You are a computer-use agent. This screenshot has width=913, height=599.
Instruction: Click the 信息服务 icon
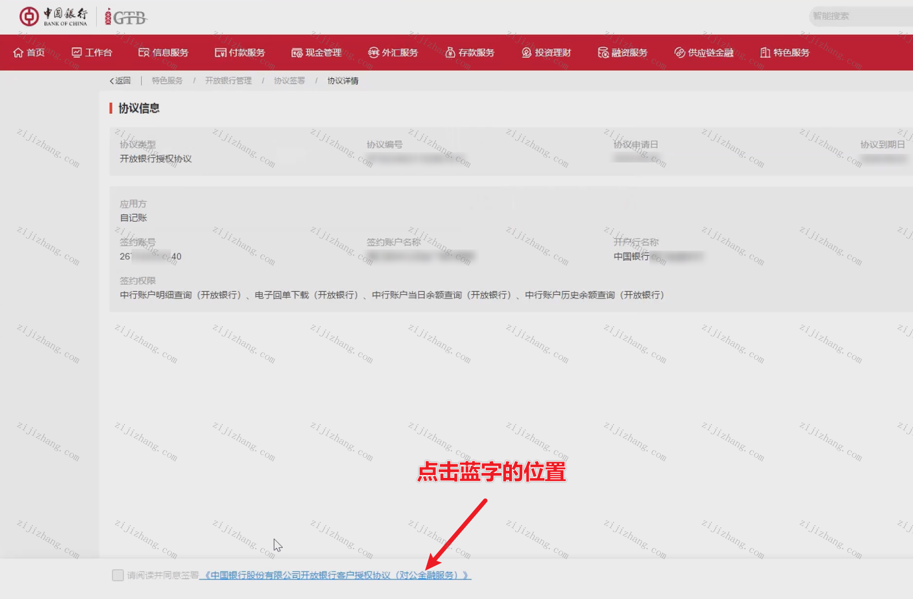[x=143, y=53]
